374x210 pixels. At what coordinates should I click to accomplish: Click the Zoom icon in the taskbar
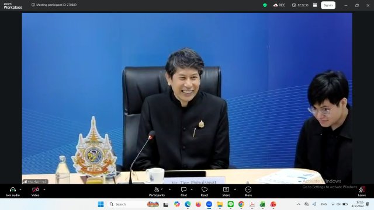209,204
